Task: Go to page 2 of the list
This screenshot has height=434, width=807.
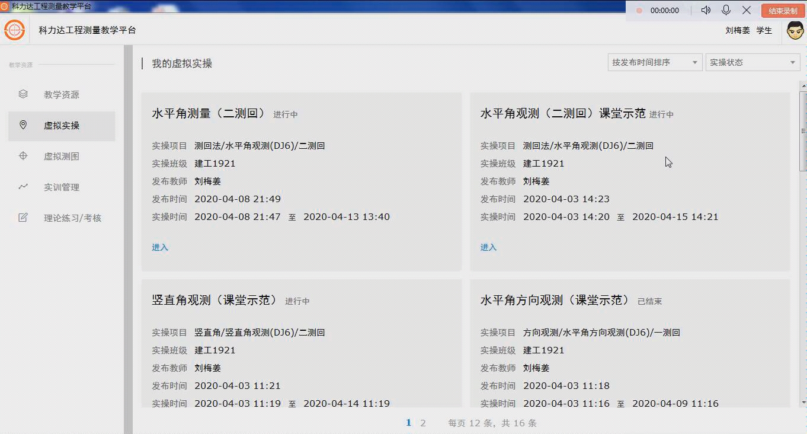Action: point(423,423)
